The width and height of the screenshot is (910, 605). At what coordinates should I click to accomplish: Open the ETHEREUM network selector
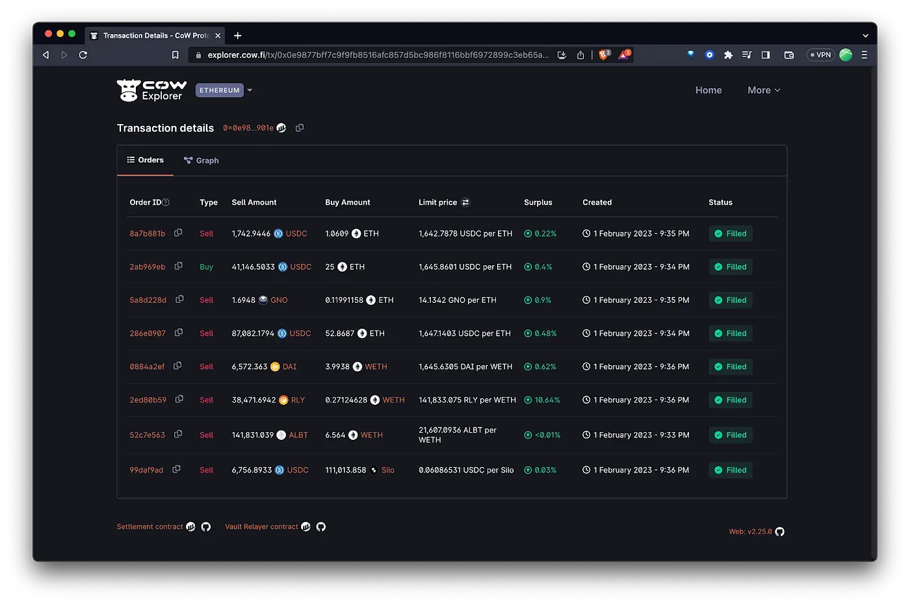(224, 90)
